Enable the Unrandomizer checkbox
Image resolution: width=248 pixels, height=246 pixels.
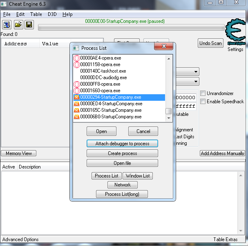point(203,93)
